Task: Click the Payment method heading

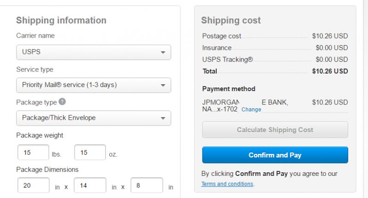Action: pos(229,89)
